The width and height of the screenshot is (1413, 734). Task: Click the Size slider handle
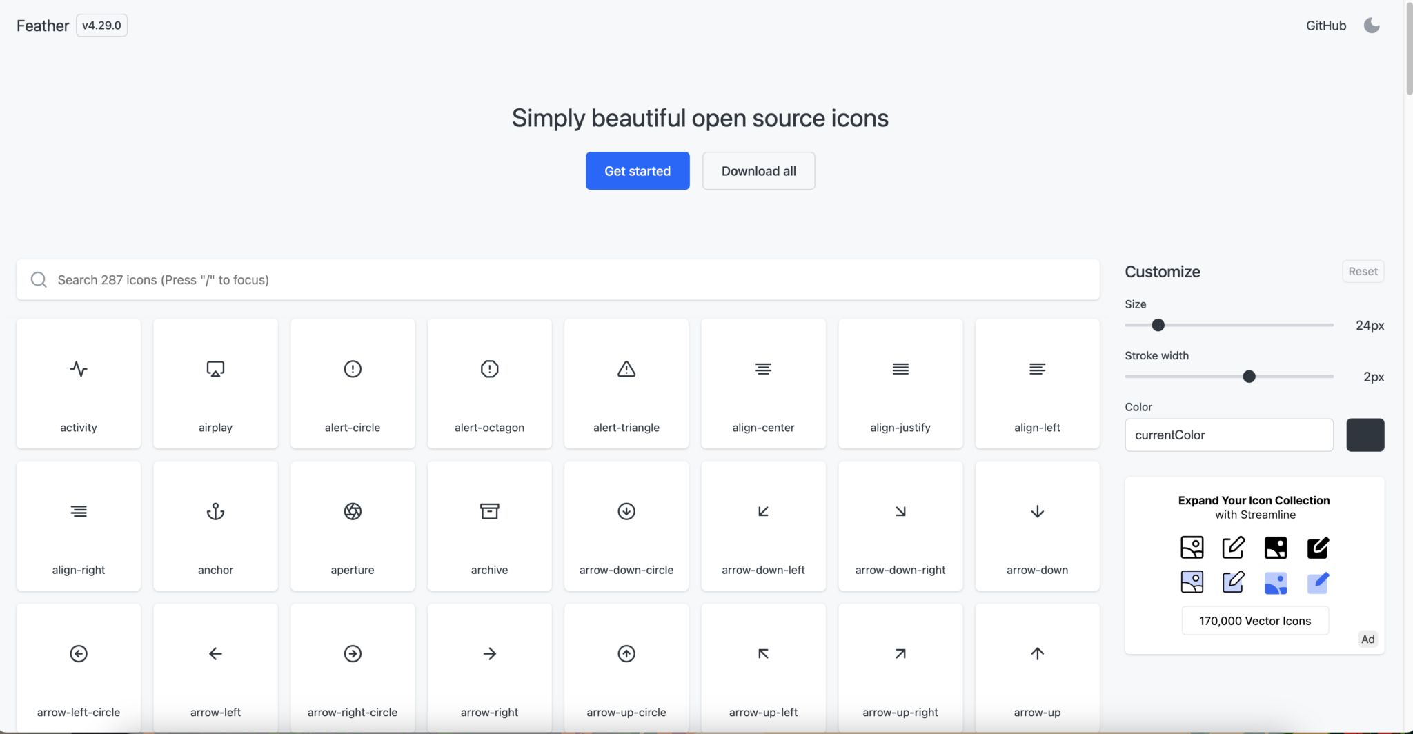pos(1158,325)
